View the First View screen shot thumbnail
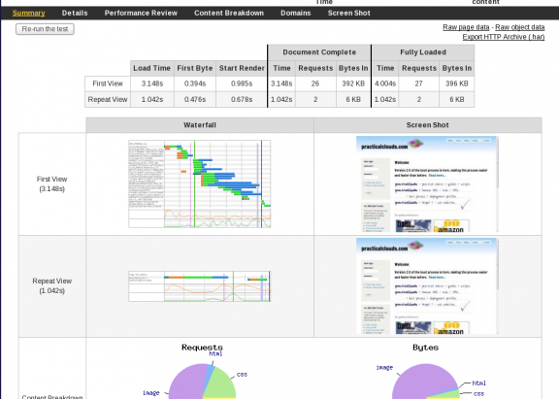This screenshot has height=399, width=559. [x=427, y=184]
